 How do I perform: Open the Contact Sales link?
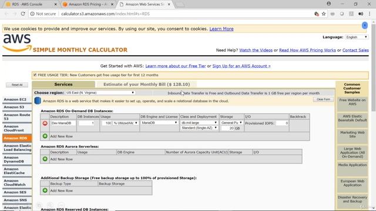pos(355,50)
